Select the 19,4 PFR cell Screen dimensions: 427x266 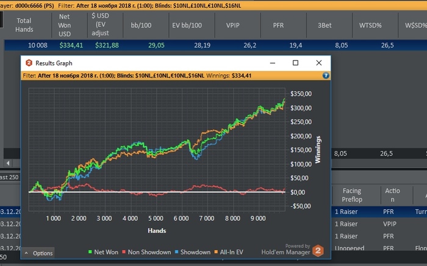[x=295, y=45]
